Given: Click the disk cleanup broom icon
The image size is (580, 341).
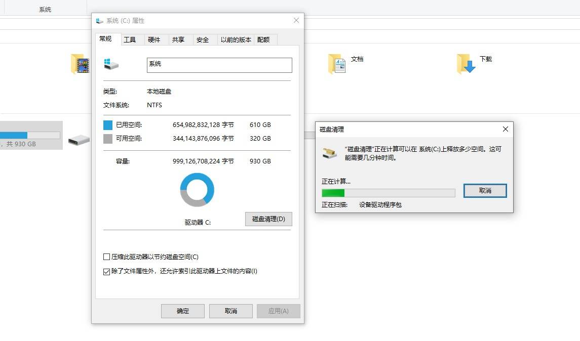Looking at the screenshot, I should [330, 152].
